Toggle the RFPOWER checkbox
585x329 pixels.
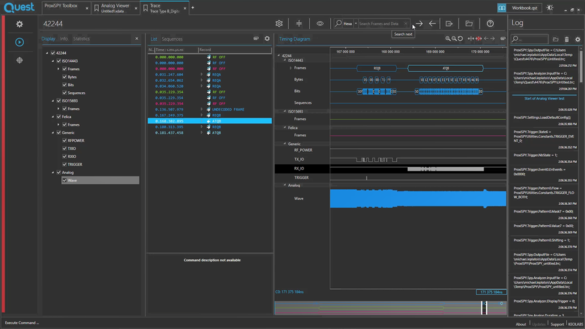(x=64, y=141)
